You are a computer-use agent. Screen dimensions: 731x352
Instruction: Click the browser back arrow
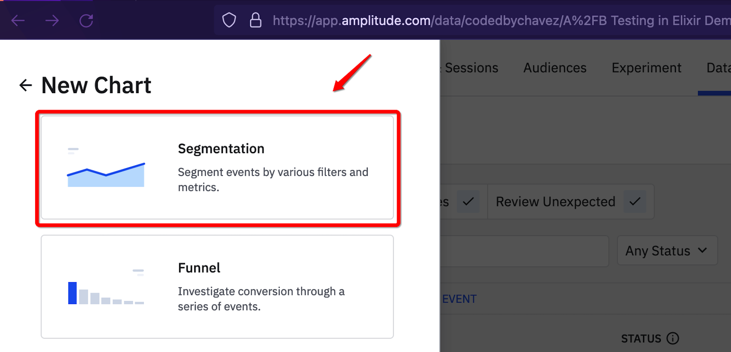coord(18,21)
